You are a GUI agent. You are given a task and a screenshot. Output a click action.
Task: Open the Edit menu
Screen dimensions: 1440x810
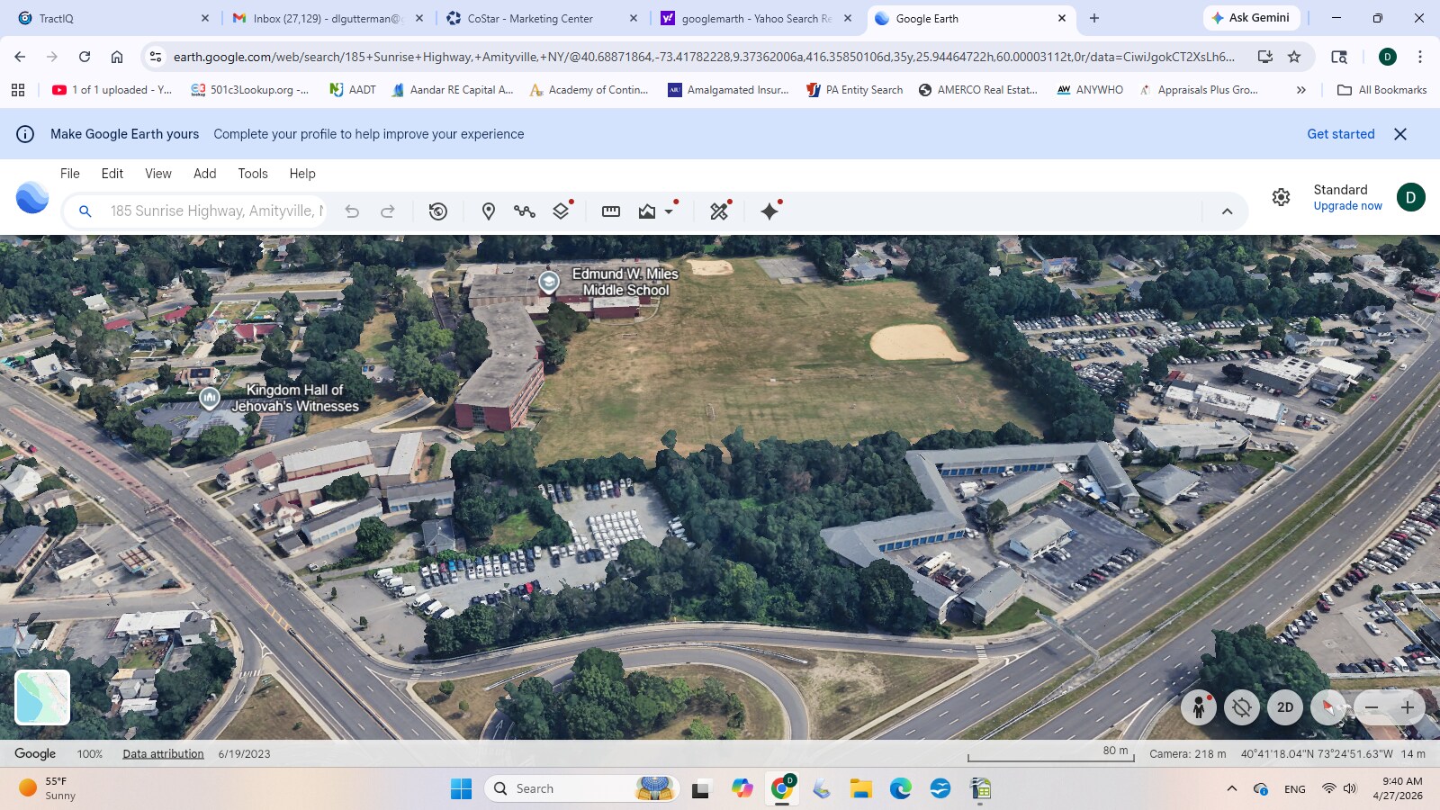(112, 174)
